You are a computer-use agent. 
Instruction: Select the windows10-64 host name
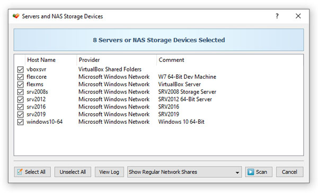[45, 122]
